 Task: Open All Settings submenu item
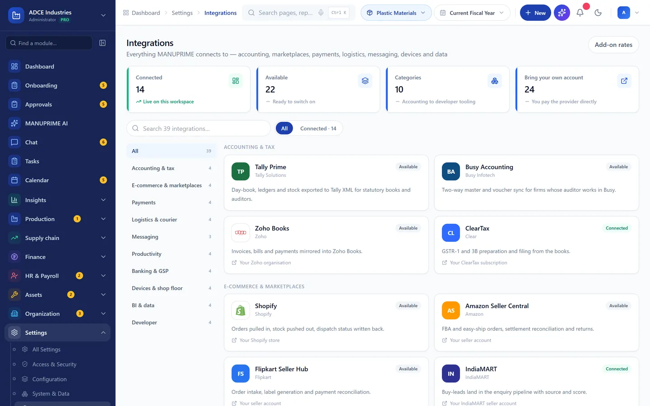pos(46,349)
